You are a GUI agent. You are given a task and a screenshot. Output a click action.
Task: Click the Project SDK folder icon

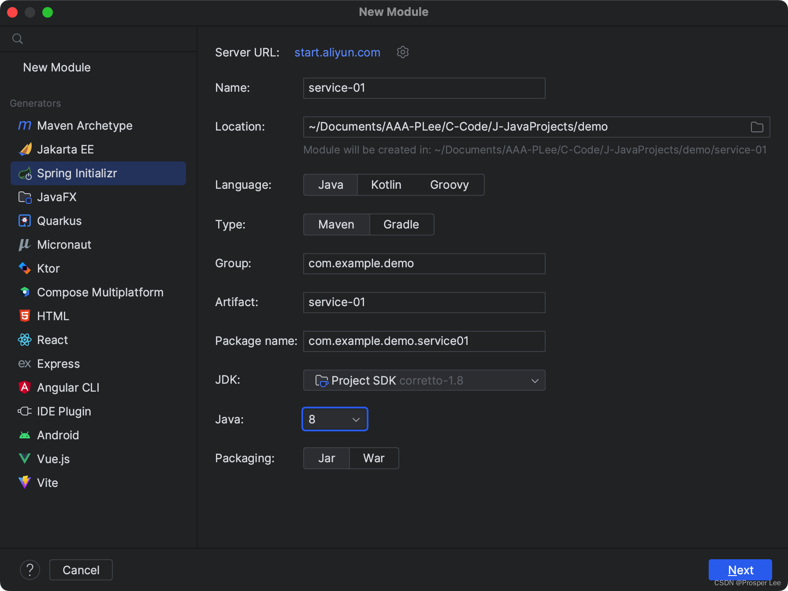pyautogui.click(x=322, y=381)
